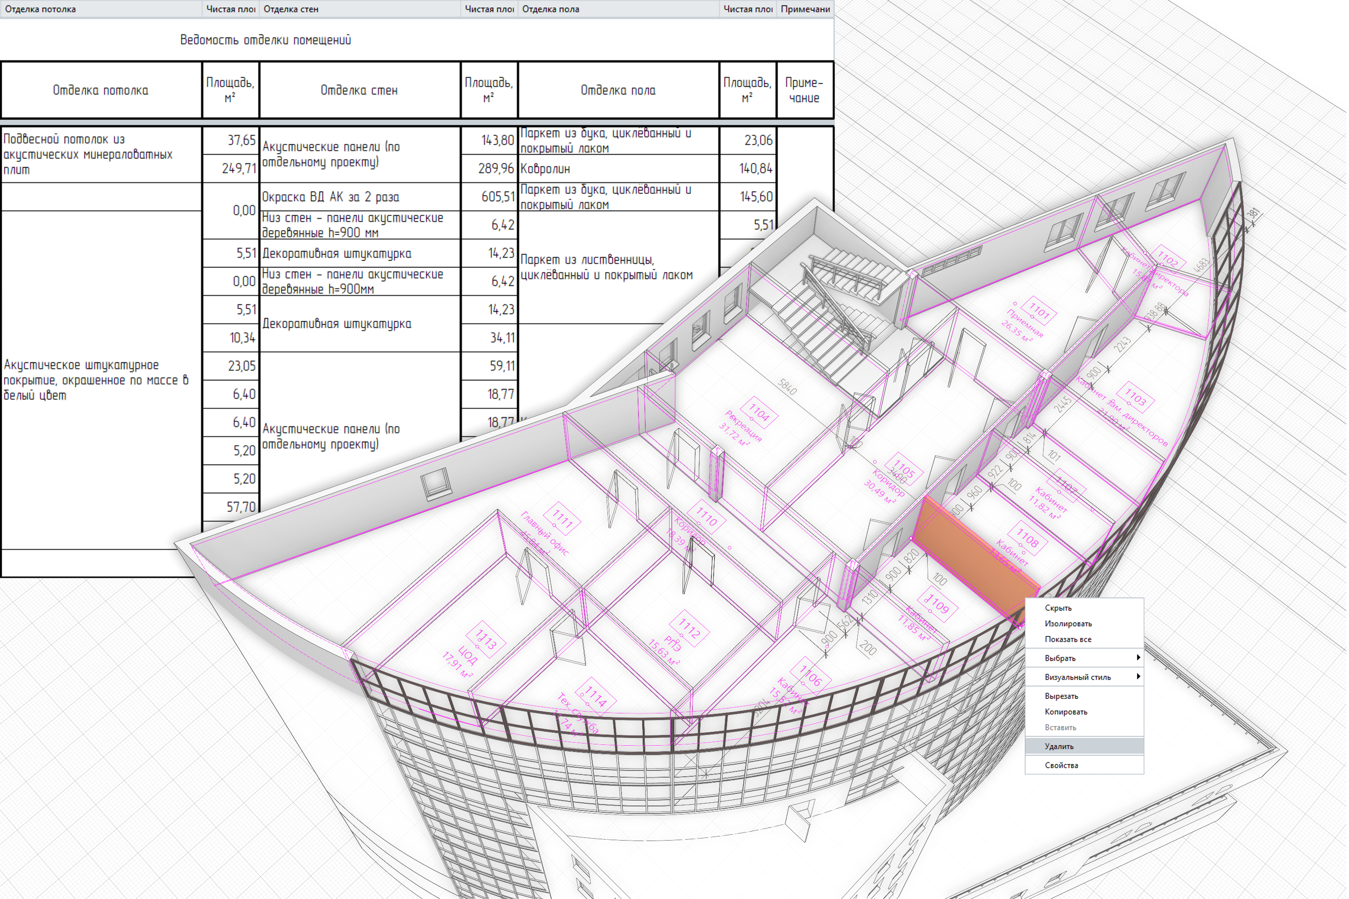Select the ceiling area value 10,34
Viewport: 1349px width, 899px height.
[231, 338]
